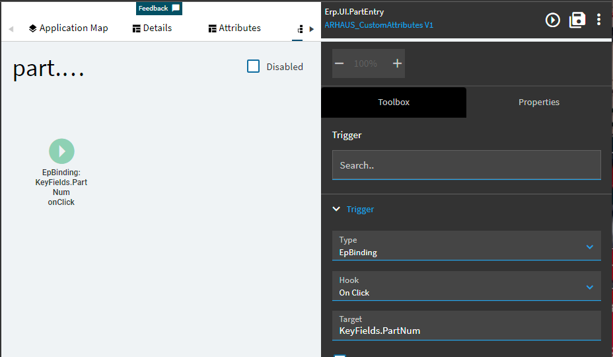613x357 pixels.
Task: Open the Type dropdown showing EpBinding
Action: tap(466, 246)
